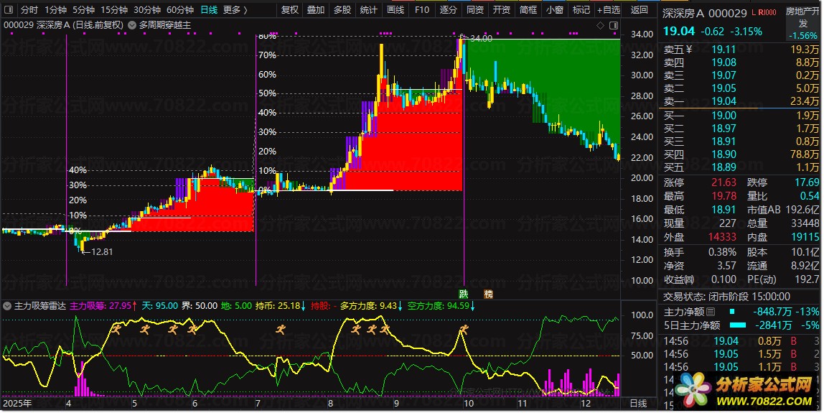The height and width of the screenshot is (413, 824).
Task: Click the 卖一 price 19.04
Action: (x=724, y=101)
